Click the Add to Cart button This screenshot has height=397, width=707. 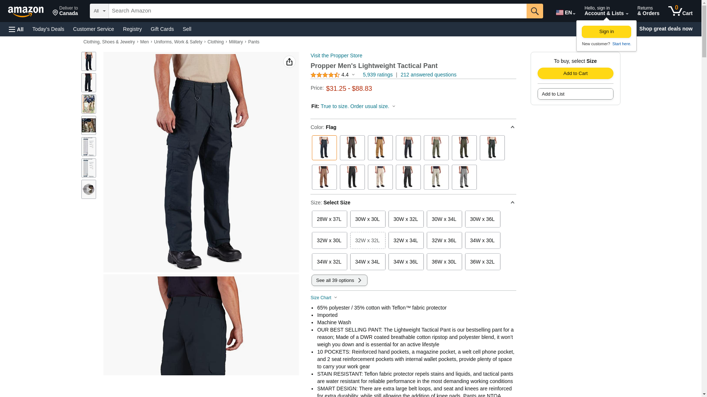(x=575, y=73)
